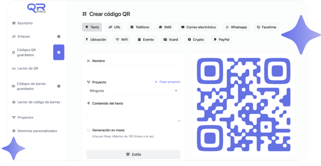Select the Evento QR type
The width and height of the screenshot is (321, 166).
tap(145, 40)
